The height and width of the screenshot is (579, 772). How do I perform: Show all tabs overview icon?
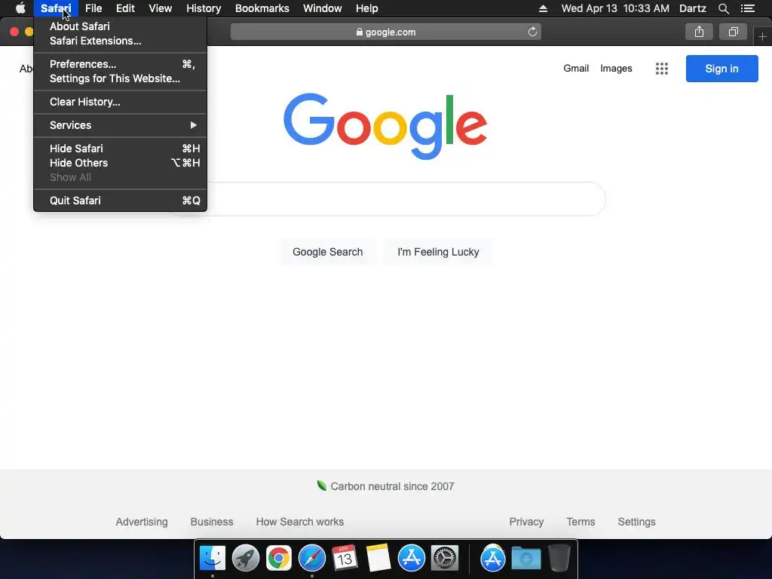[x=733, y=32]
